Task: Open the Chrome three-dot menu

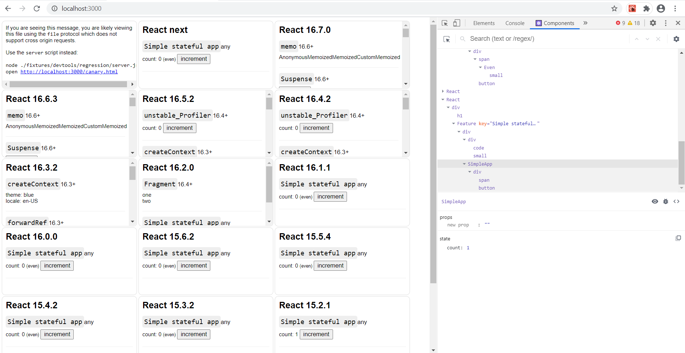Action: pyautogui.click(x=675, y=9)
